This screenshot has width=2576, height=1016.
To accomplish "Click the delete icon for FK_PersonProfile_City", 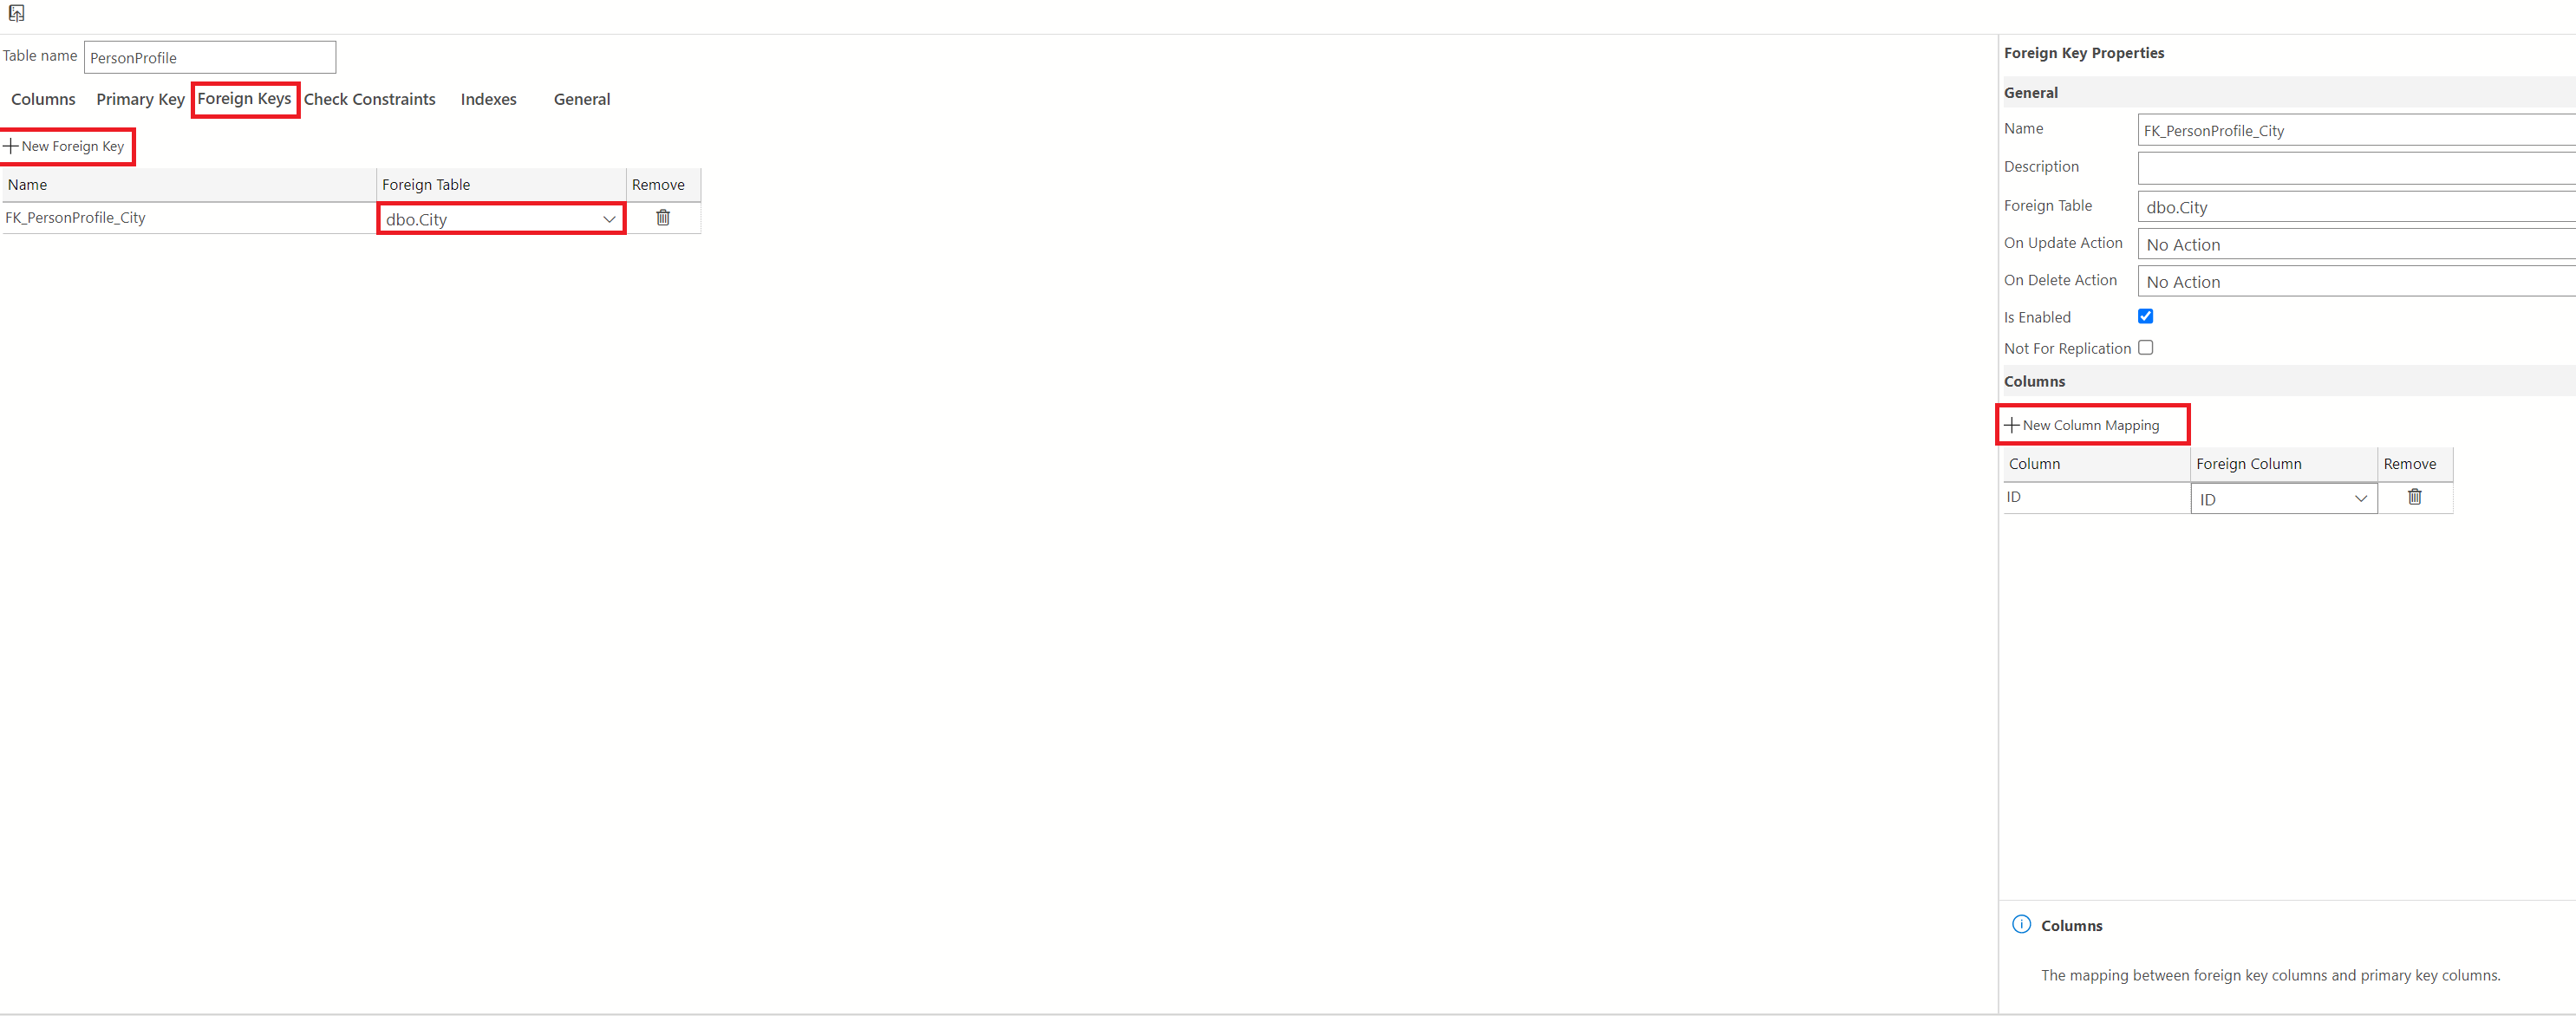I will 663,218.
